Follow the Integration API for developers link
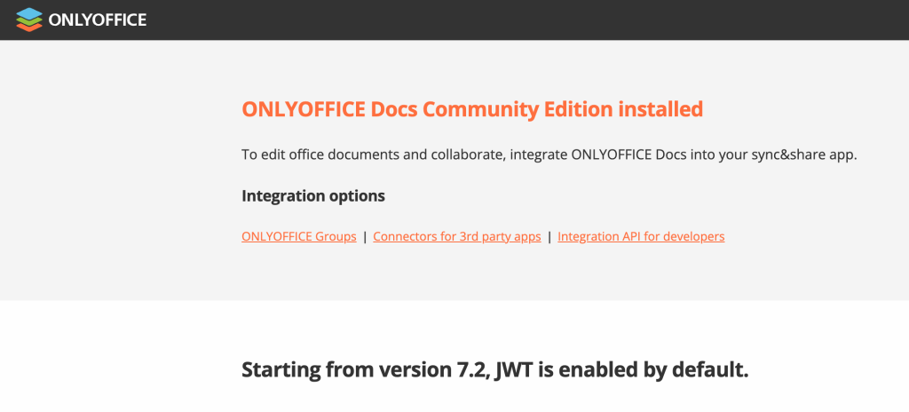This screenshot has height=412, width=909. click(x=641, y=236)
